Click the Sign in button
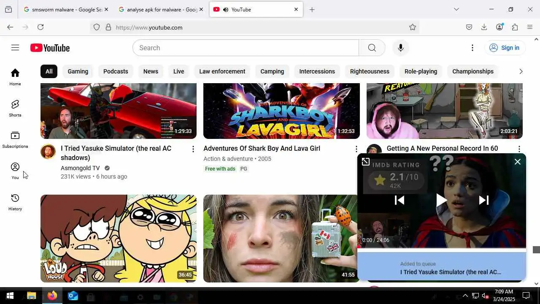Image resolution: width=540 pixels, height=304 pixels. pyautogui.click(x=505, y=48)
